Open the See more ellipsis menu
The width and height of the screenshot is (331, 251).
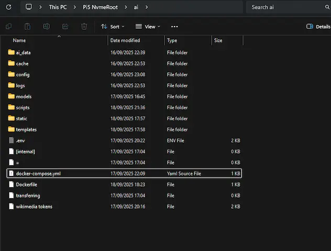tap(174, 27)
